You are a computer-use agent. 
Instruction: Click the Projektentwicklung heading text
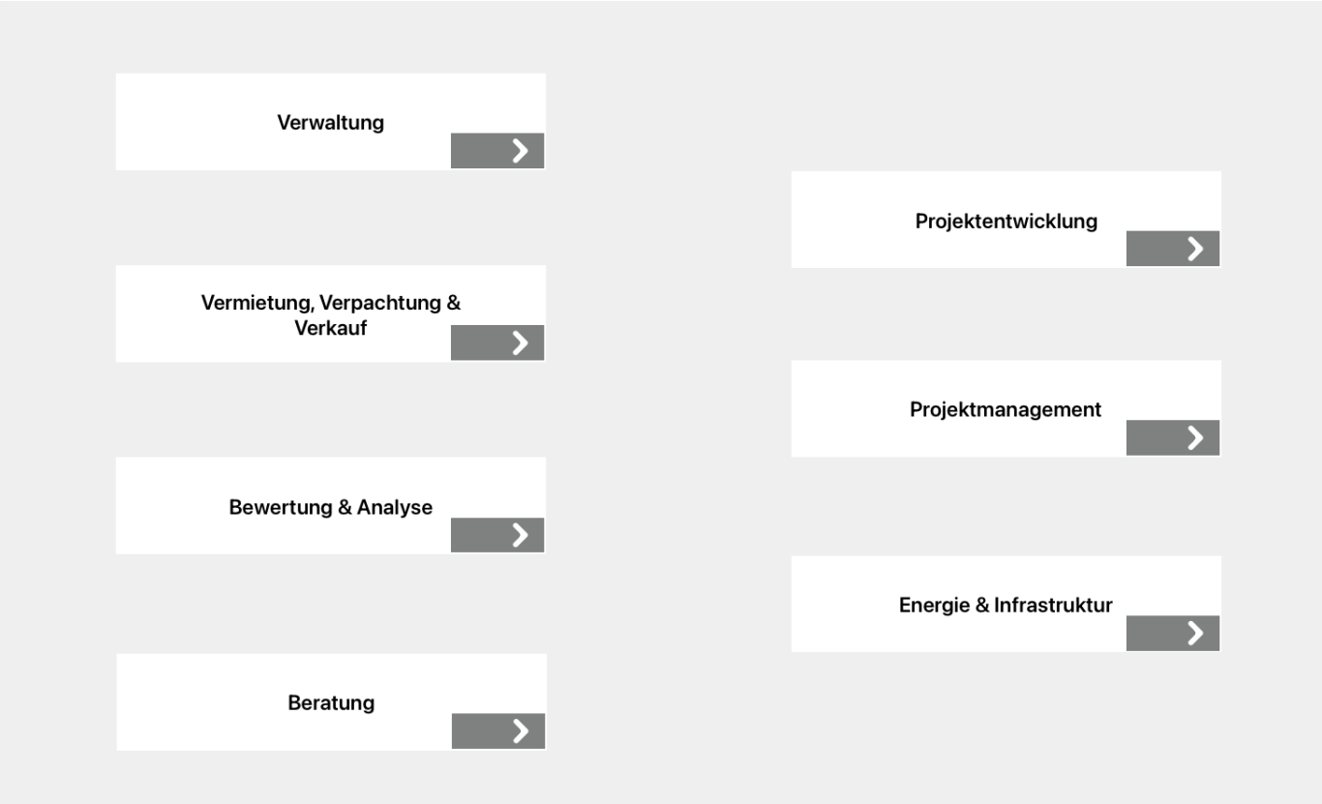(x=1006, y=222)
